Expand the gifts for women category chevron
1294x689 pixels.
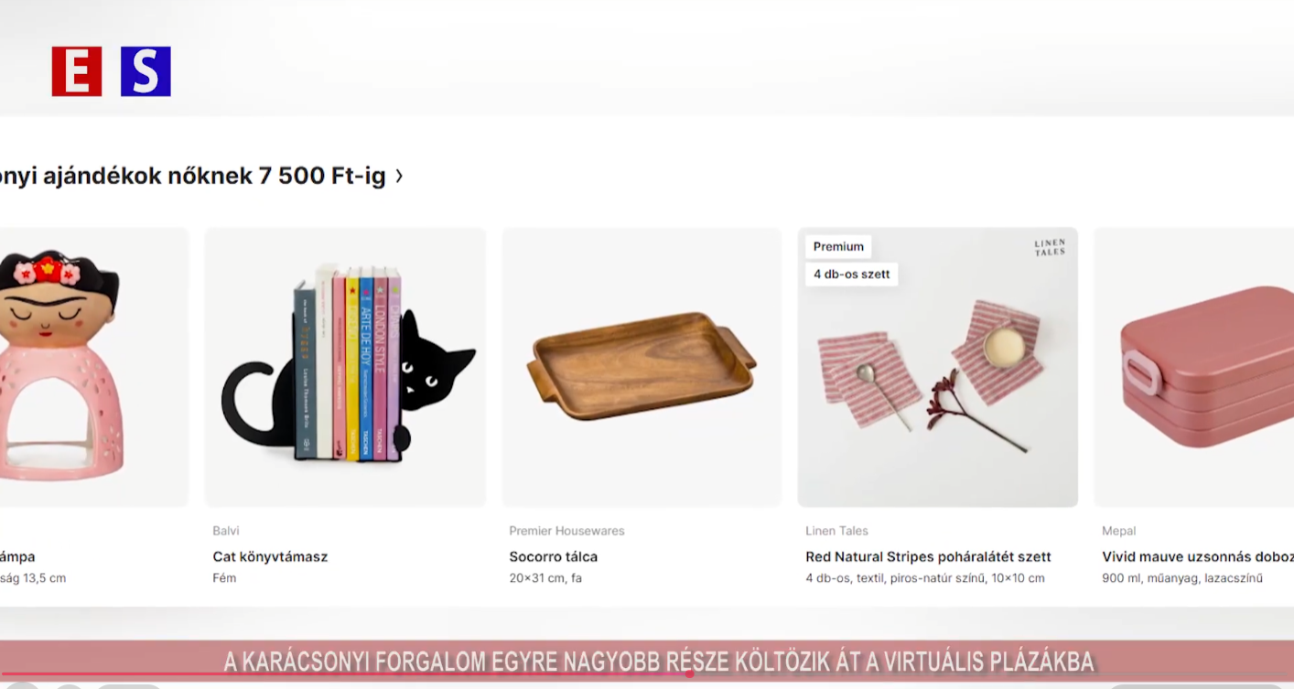pos(399,177)
